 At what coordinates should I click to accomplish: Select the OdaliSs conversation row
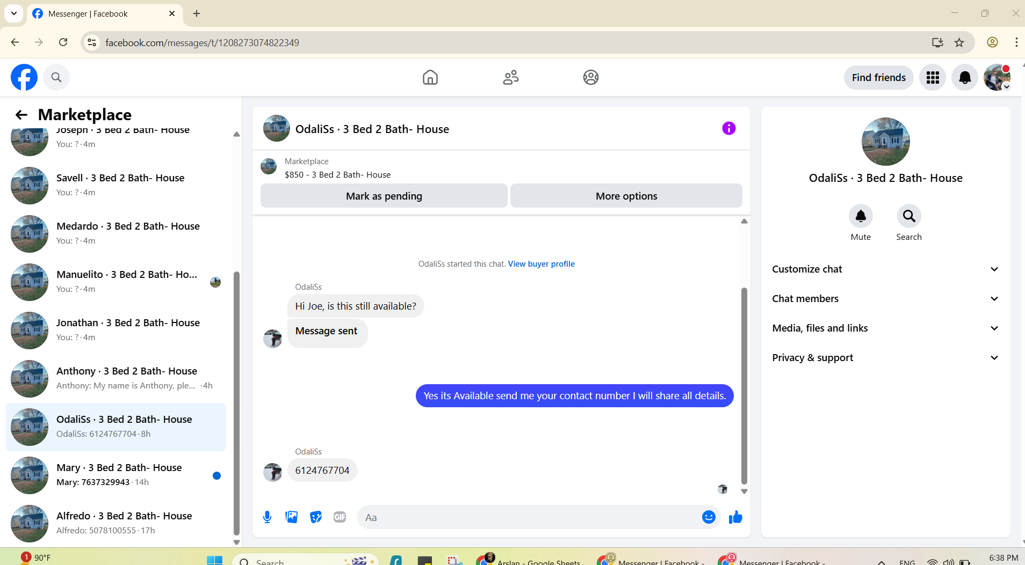click(x=116, y=427)
